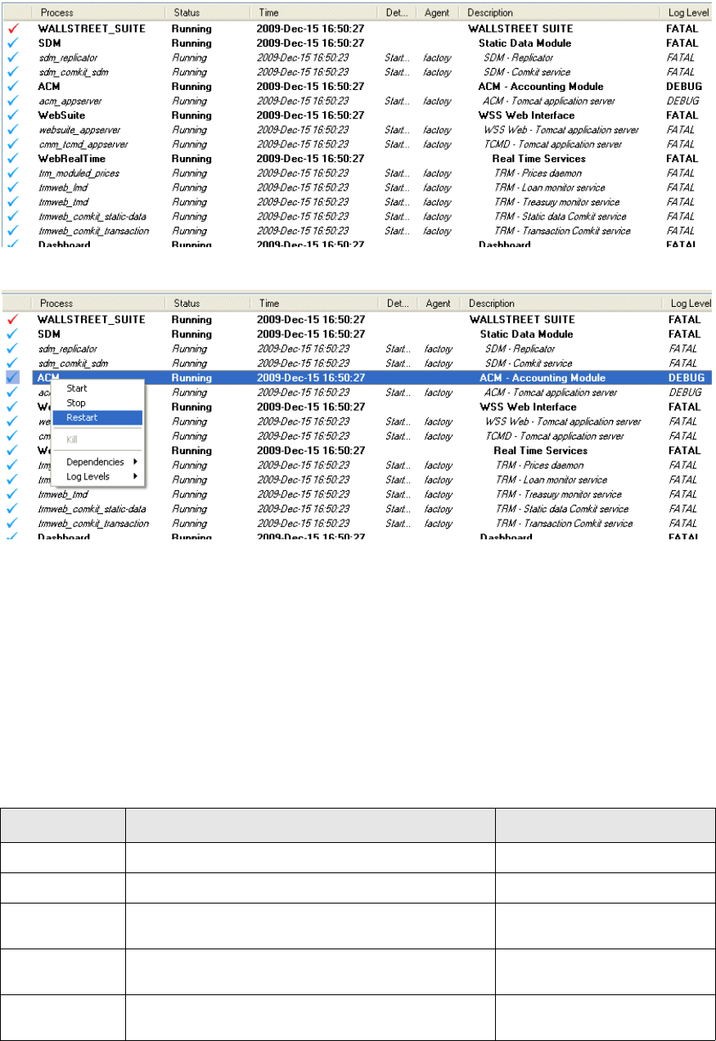716x1041 pixels.
Task: Click the blue checkmark beside SDM in the list without a context menu
Action: tap(12, 43)
